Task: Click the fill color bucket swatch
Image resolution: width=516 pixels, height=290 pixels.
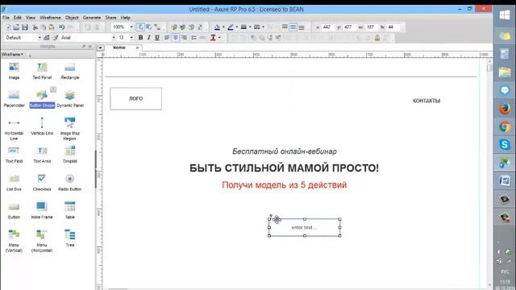Action: (x=217, y=27)
